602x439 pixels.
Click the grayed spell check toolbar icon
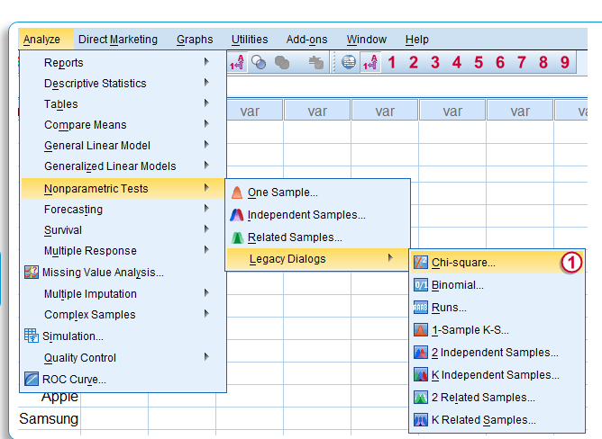[316, 62]
